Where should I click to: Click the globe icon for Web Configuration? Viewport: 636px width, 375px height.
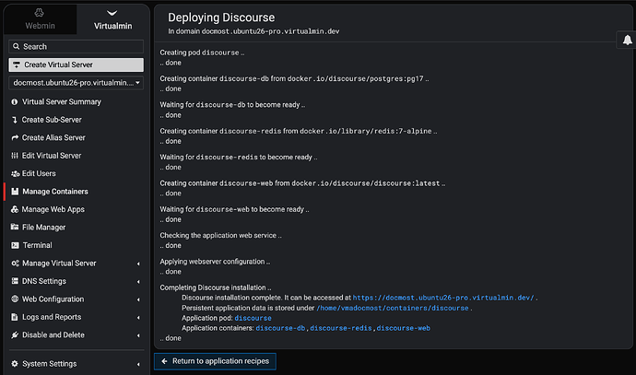[x=15, y=299]
